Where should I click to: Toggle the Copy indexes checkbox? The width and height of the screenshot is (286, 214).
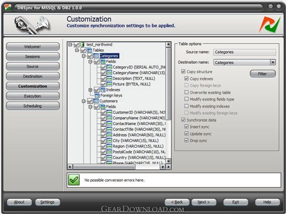(x=186, y=79)
